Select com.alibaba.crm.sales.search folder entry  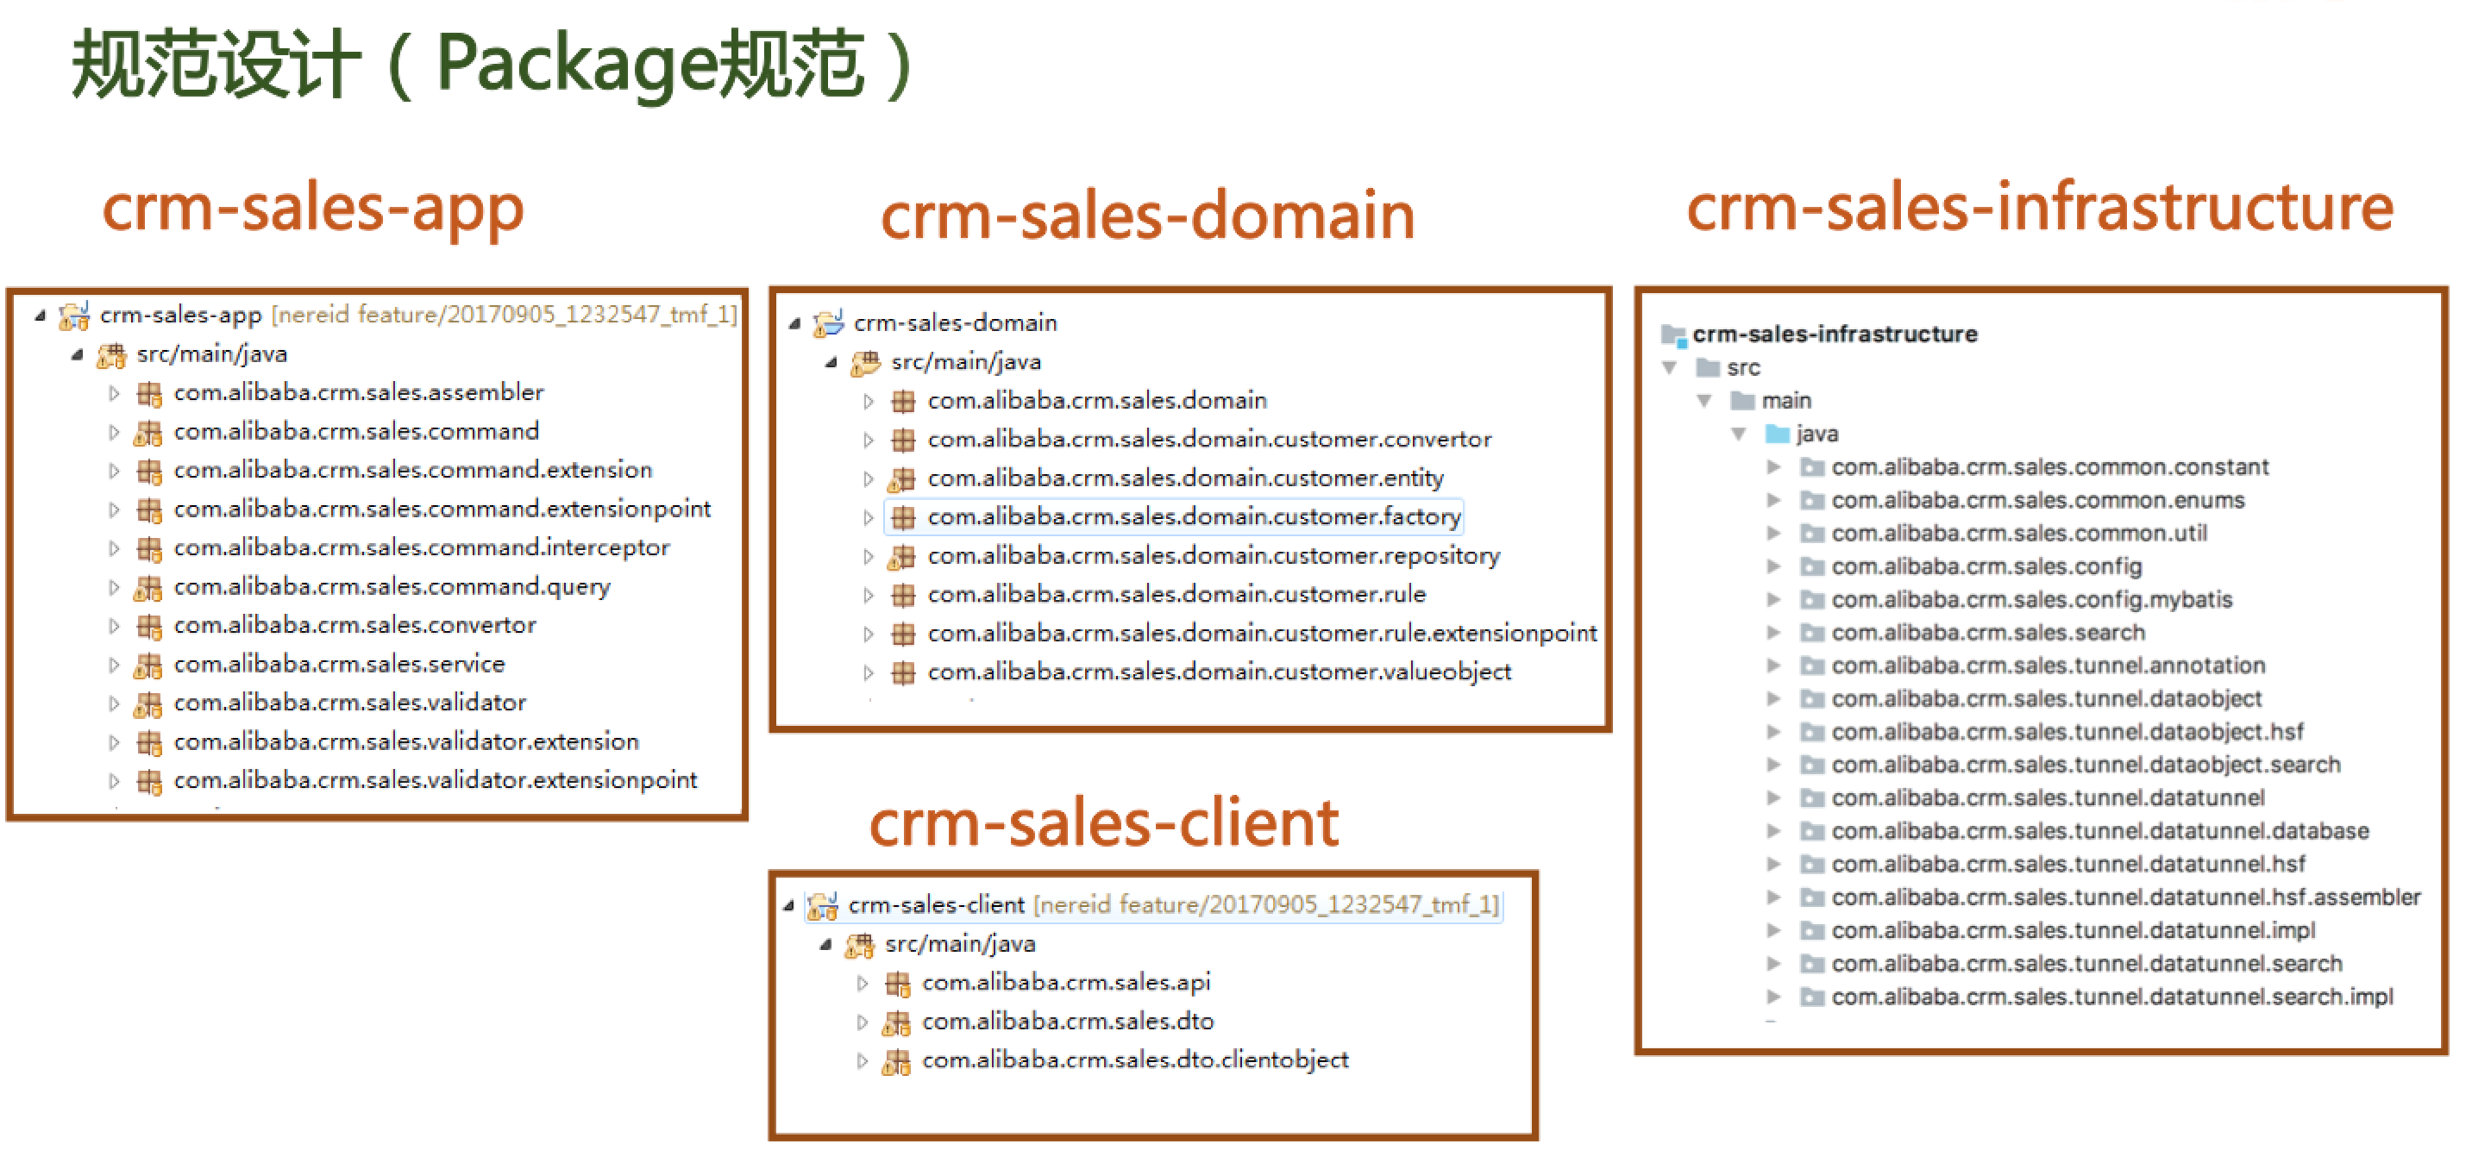point(1987,633)
